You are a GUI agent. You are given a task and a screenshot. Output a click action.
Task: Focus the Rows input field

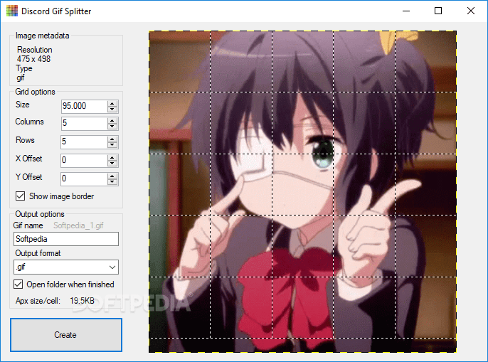pyautogui.click(x=84, y=142)
